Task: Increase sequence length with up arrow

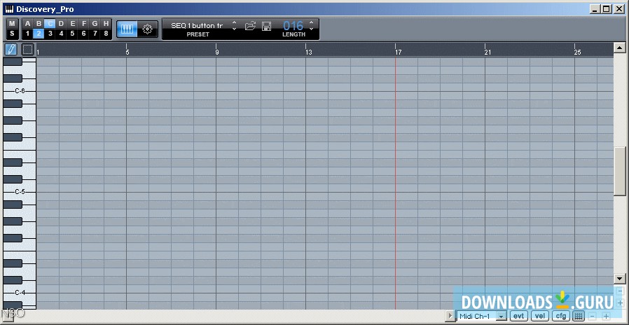Action: coord(311,22)
